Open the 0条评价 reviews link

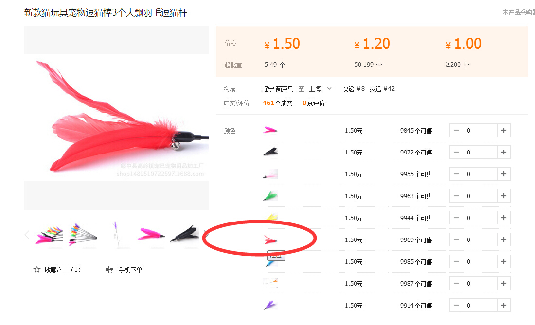click(x=314, y=103)
